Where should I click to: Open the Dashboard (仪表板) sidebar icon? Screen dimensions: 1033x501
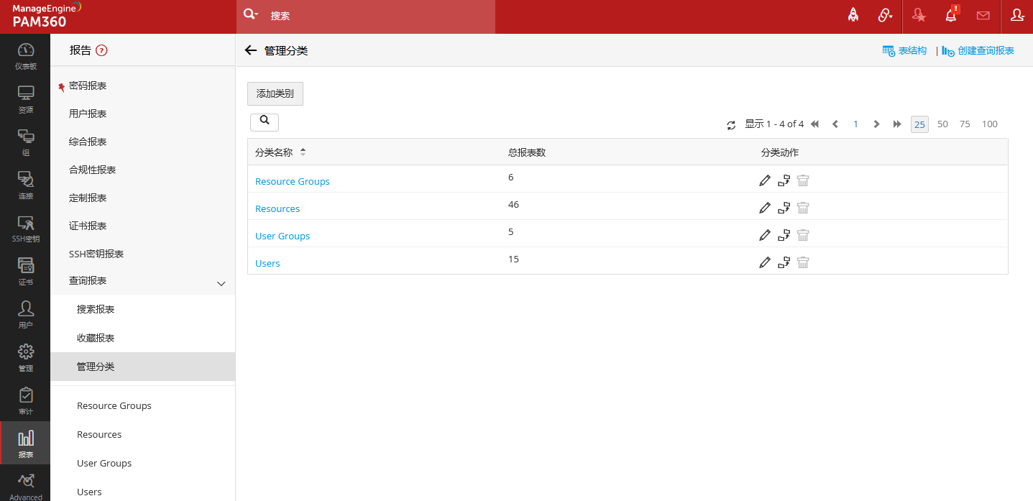25,56
